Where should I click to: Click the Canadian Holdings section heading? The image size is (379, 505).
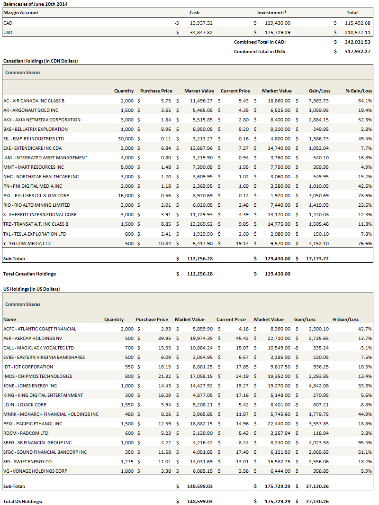coord(41,61)
